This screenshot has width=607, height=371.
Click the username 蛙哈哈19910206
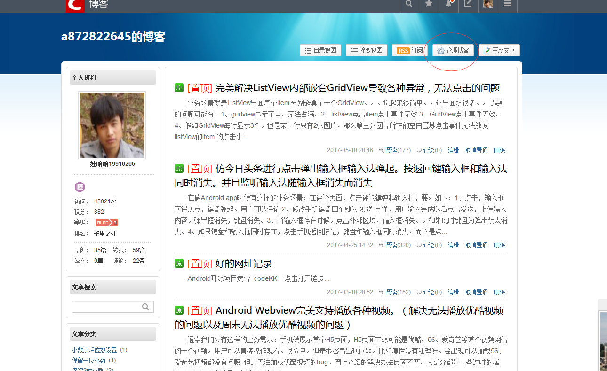[112, 164]
